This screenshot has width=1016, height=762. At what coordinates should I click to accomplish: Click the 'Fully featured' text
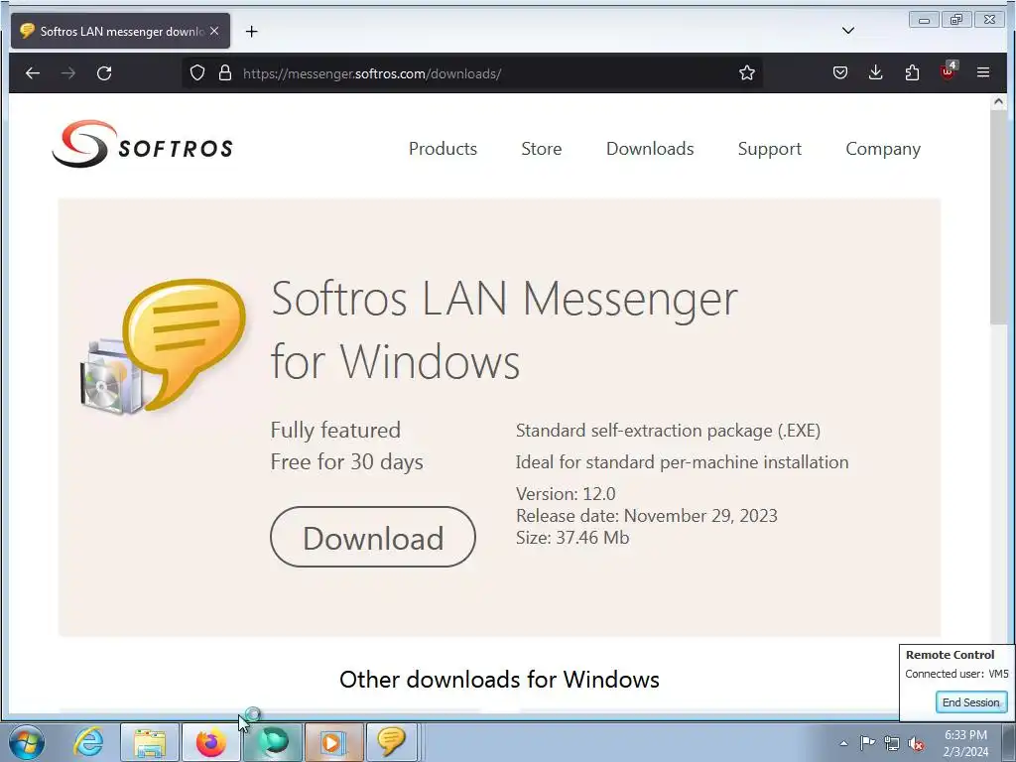tap(335, 431)
